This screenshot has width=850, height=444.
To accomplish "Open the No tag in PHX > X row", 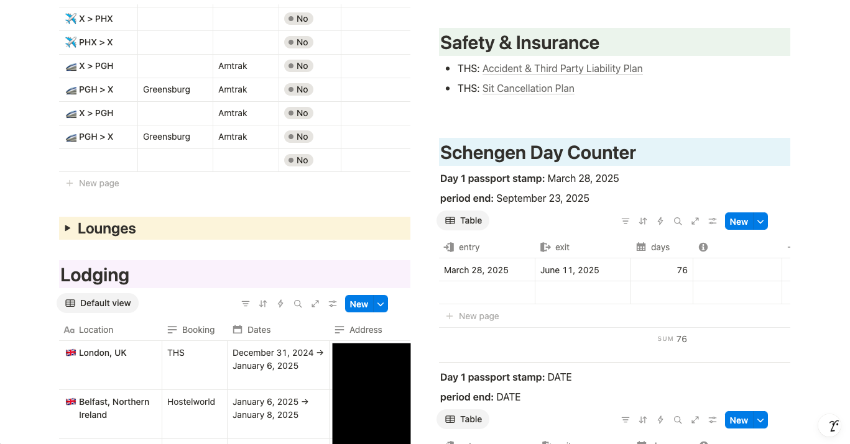I will click(x=298, y=42).
